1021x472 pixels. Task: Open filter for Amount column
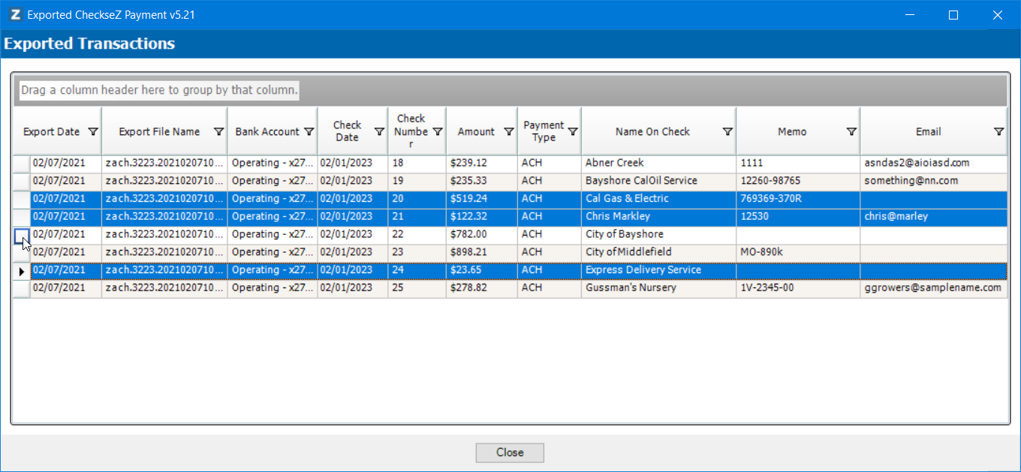pyautogui.click(x=508, y=132)
